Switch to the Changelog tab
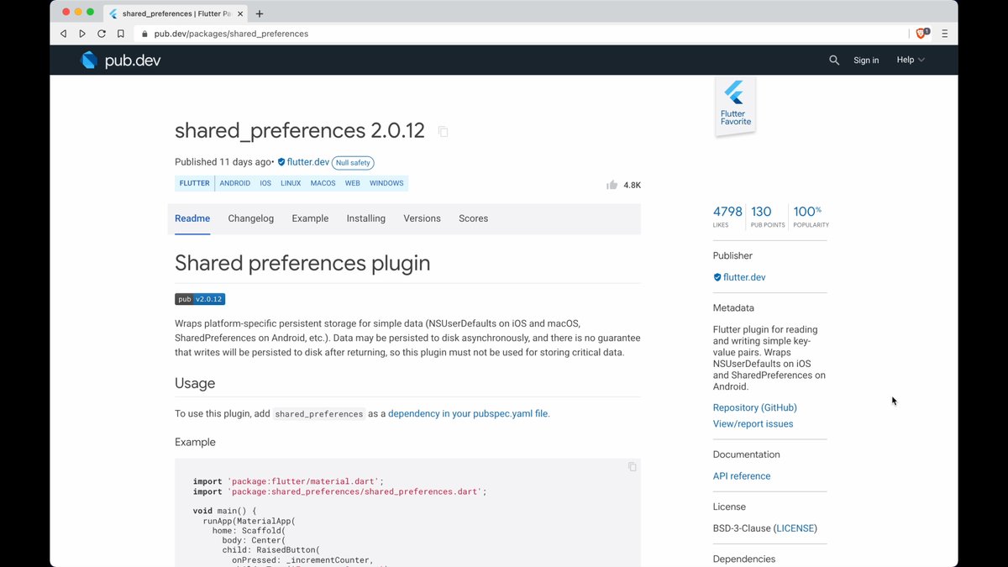This screenshot has height=567, width=1008. (250, 218)
